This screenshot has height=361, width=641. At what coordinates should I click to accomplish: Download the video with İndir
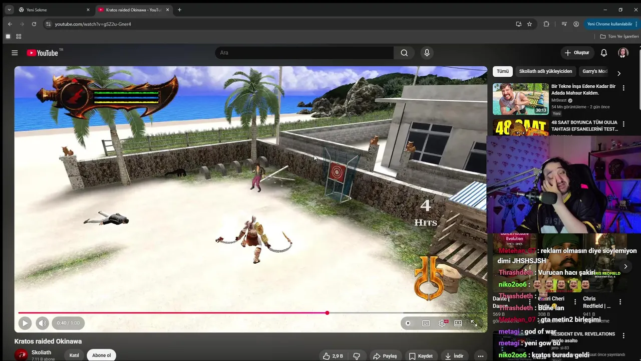click(x=455, y=356)
